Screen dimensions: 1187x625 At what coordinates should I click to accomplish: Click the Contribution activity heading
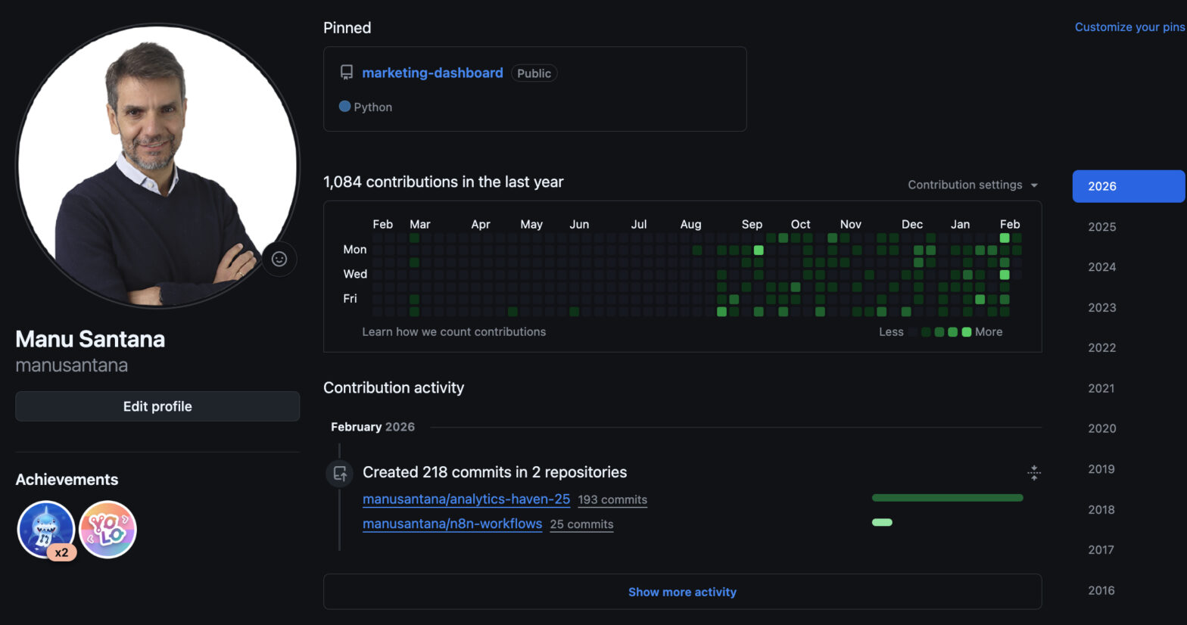[394, 387]
